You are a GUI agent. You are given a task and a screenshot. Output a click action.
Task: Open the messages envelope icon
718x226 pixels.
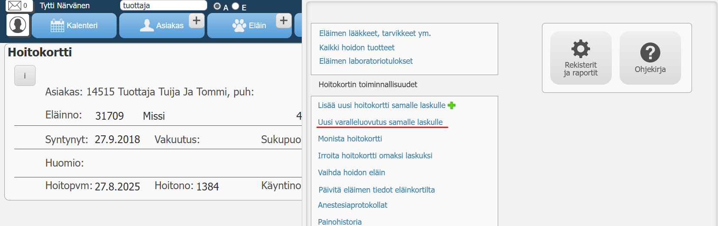tap(15, 6)
